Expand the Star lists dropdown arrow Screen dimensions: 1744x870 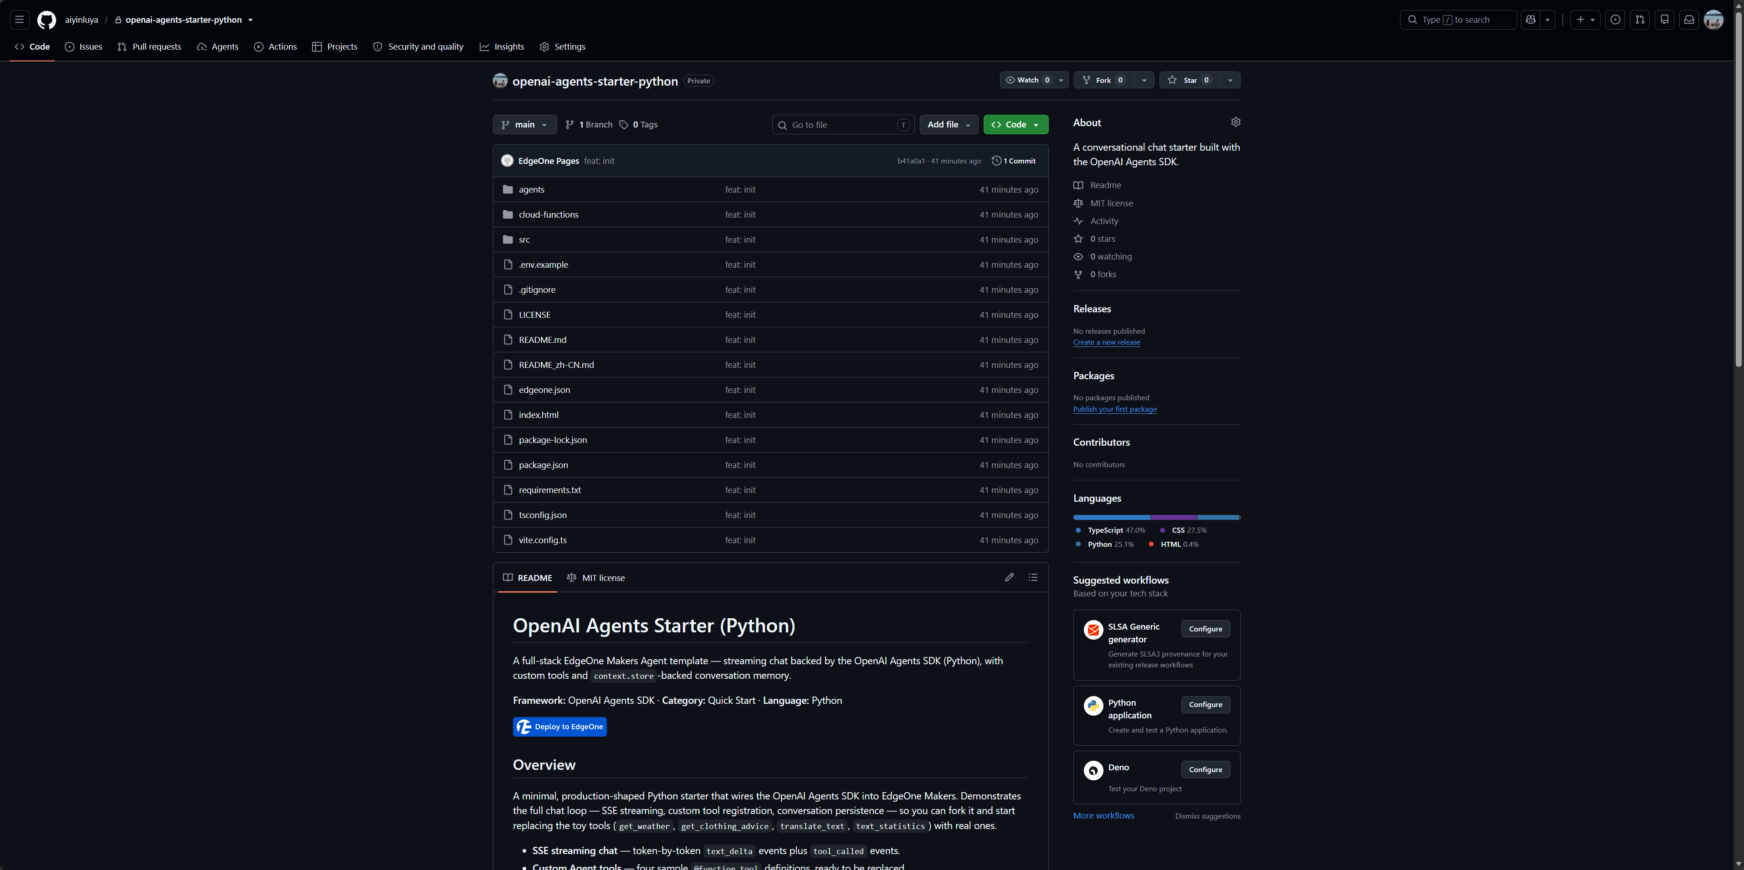1230,80
